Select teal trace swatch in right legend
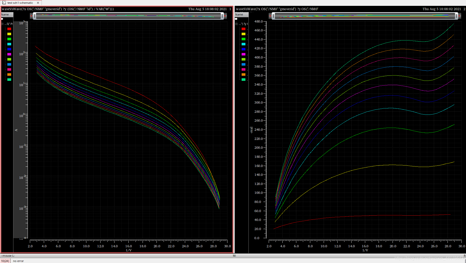The image size is (466, 263). pyautogui.click(x=243, y=80)
